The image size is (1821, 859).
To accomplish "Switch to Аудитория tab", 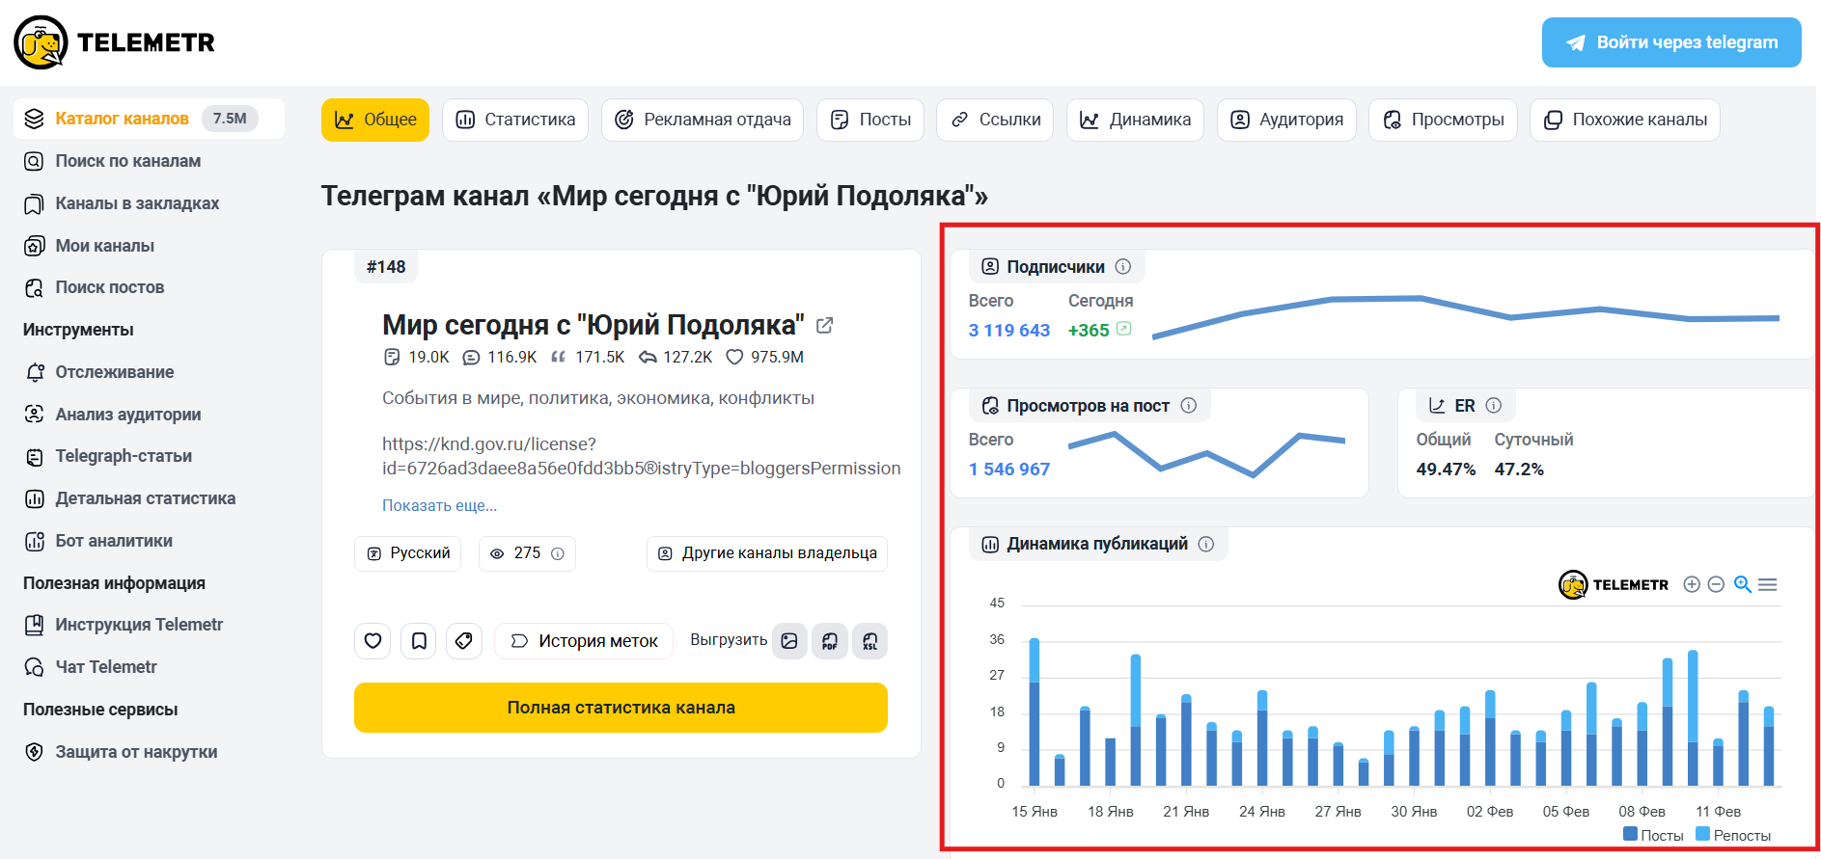I will [1286, 120].
